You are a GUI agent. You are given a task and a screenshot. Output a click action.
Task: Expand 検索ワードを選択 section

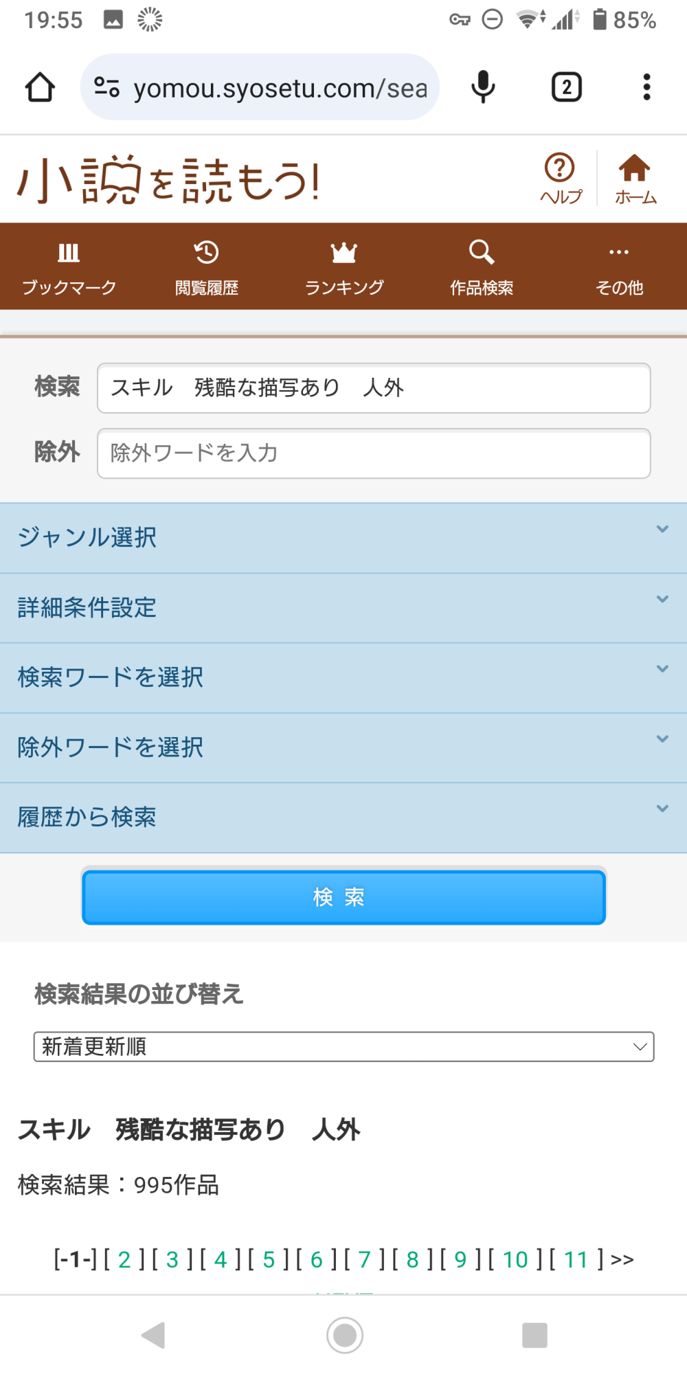343,677
